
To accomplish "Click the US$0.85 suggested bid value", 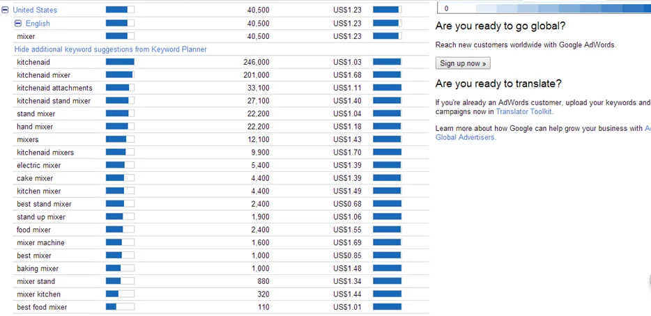I will (x=347, y=255).
